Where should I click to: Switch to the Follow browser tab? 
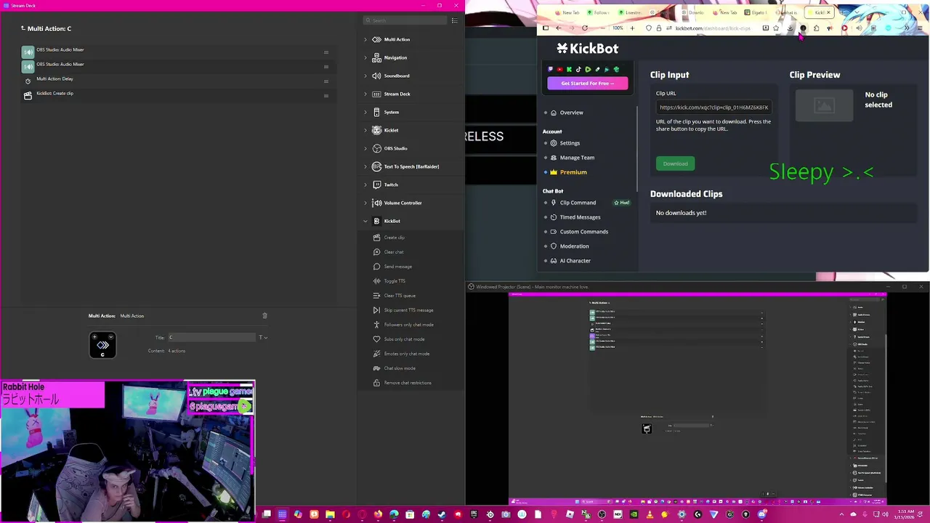tap(599, 12)
